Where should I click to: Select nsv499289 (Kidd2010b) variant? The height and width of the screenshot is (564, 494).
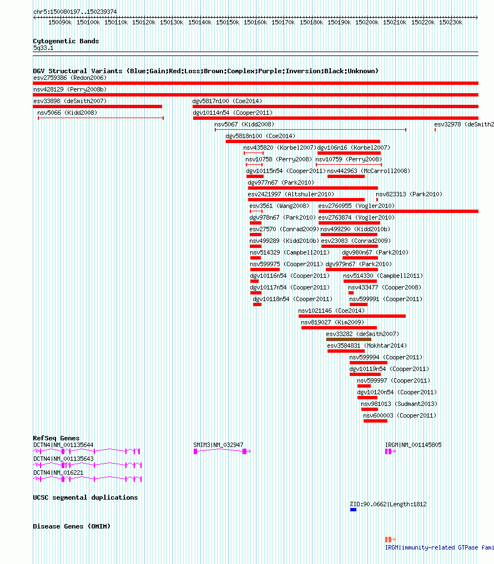pyautogui.click(x=284, y=241)
